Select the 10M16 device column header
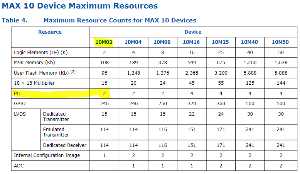The image size is (300, 174). click(191, 42)
